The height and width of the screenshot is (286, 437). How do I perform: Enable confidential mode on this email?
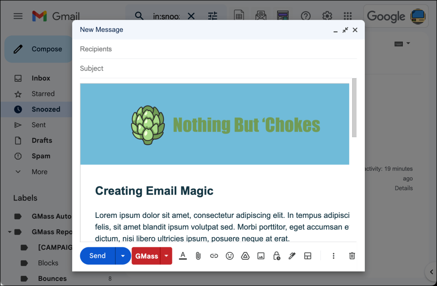[276, 256]
